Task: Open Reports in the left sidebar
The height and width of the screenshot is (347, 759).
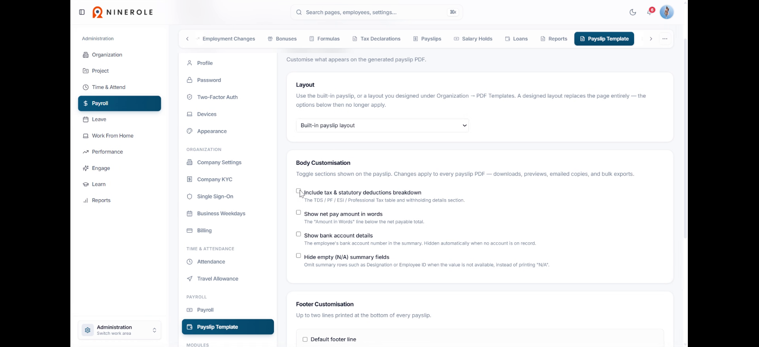Action: coord(119,200)
